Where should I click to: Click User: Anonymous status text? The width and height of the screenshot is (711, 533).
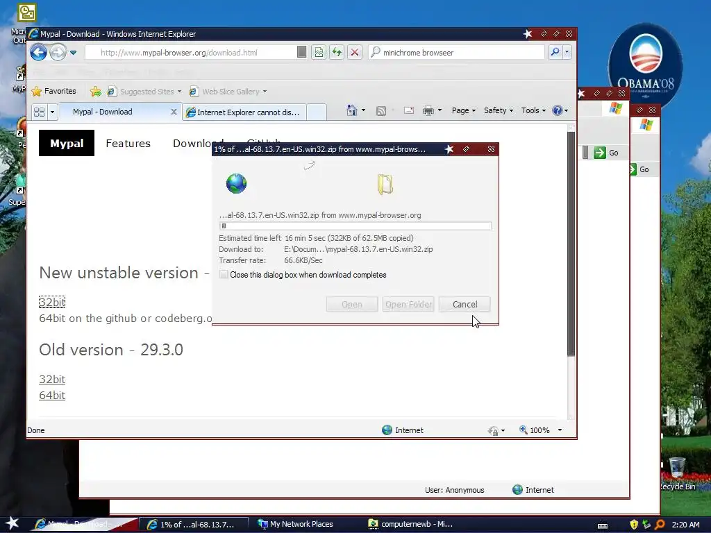click(454, 490)
